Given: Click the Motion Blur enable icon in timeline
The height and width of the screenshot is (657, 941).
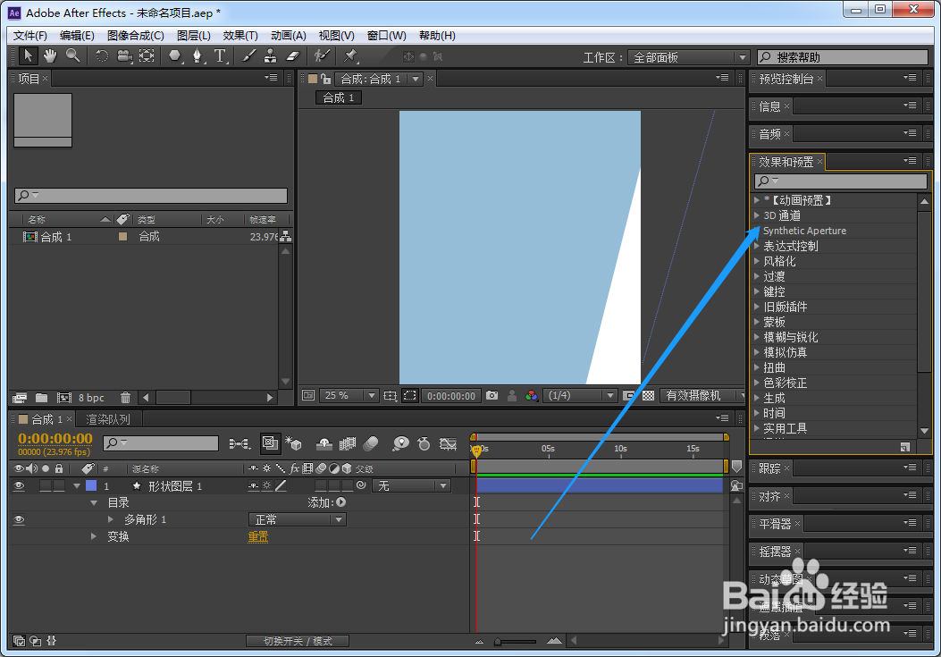Looking at the screenshot, I should click(372, 443).
